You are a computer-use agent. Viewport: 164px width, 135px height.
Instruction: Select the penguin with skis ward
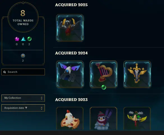(103, 119)
